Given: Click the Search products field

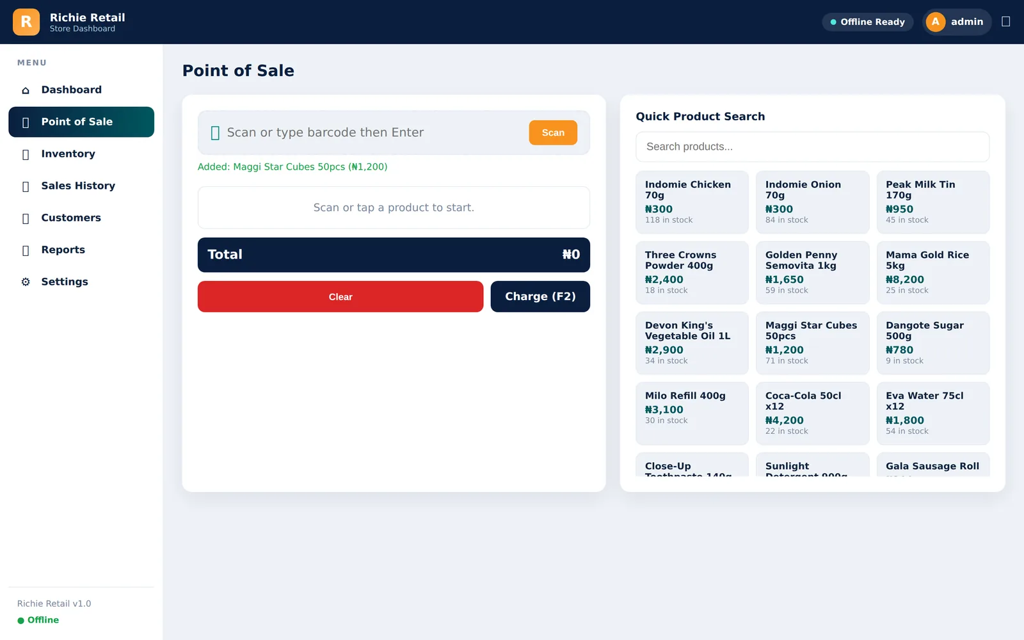Looking at the screenshot, I should tap(812, 147).
